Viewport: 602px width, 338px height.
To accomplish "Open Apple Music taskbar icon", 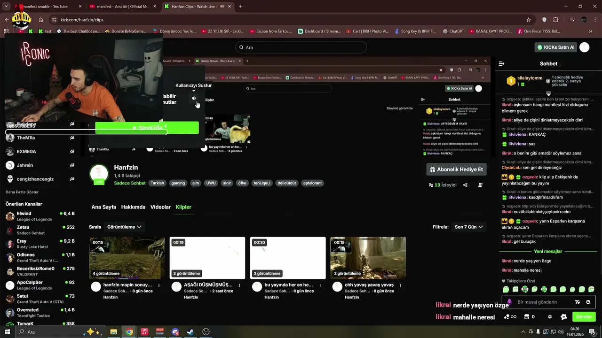I will pos(144,332).
